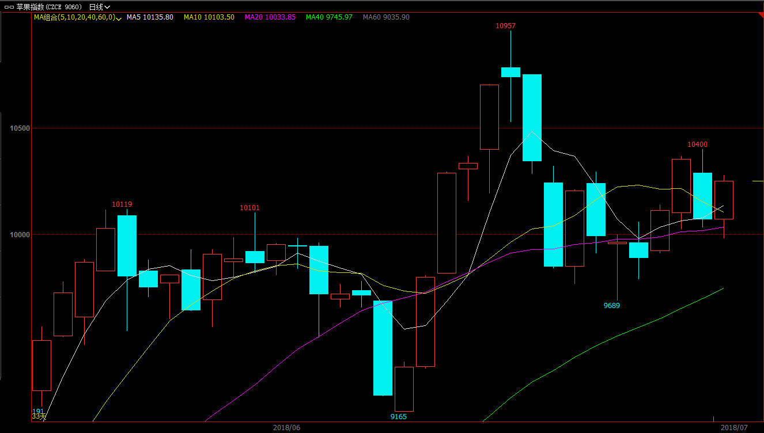Click the 2018/06 date axis label
Viewport: 764px width, 433px height.
point(286,427)
